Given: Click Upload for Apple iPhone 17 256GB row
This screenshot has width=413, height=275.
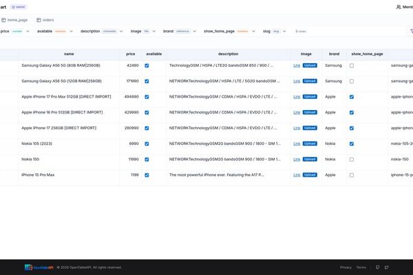Looking at the screenshot, I should point(310,128).
